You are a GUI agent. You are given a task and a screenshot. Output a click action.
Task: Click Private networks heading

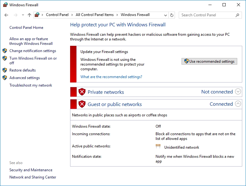click(106, 92)
